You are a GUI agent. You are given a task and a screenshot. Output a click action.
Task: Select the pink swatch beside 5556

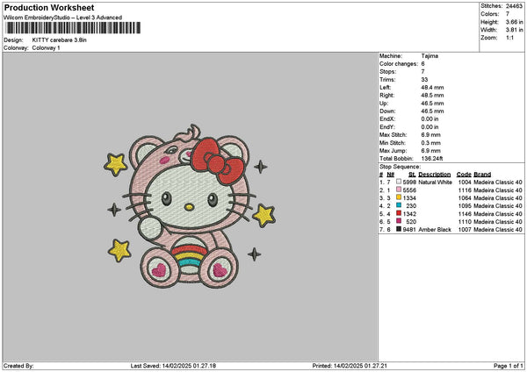[399, 190]
